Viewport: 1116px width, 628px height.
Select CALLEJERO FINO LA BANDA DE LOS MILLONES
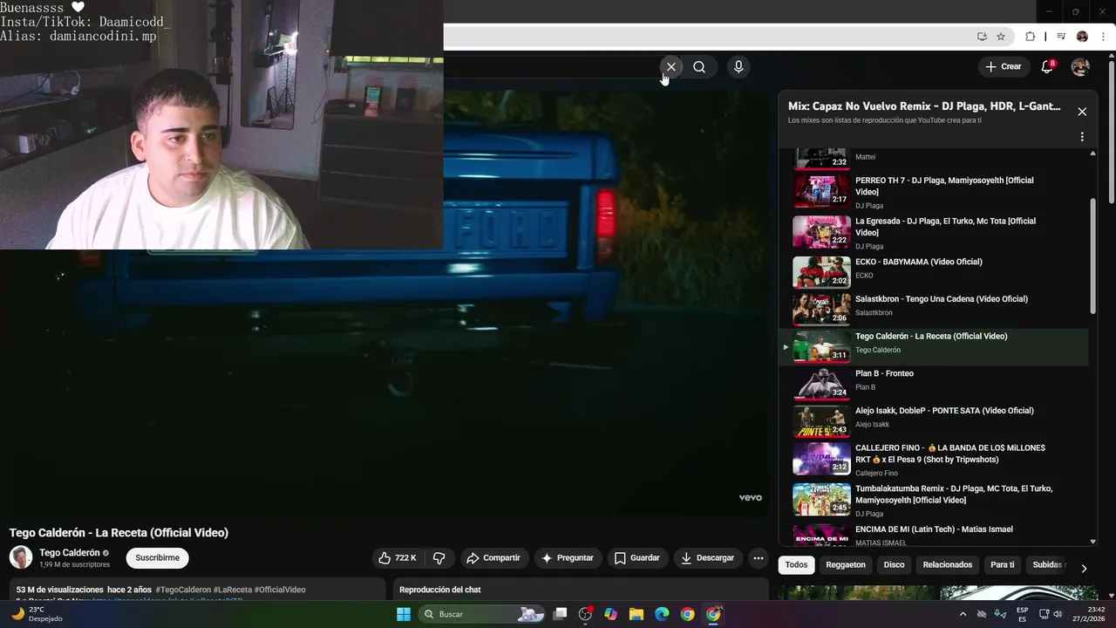click(x=933, y=460)
